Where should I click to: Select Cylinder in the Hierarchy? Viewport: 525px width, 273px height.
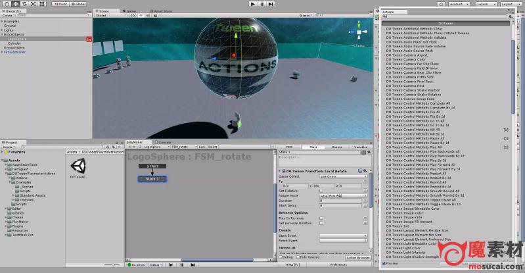(14, 43)
